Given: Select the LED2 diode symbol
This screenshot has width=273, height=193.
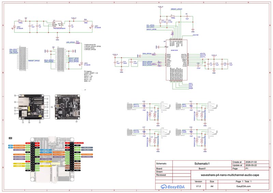Looking at the screenshot, I should pyautogui.click(x=14, y=27).
